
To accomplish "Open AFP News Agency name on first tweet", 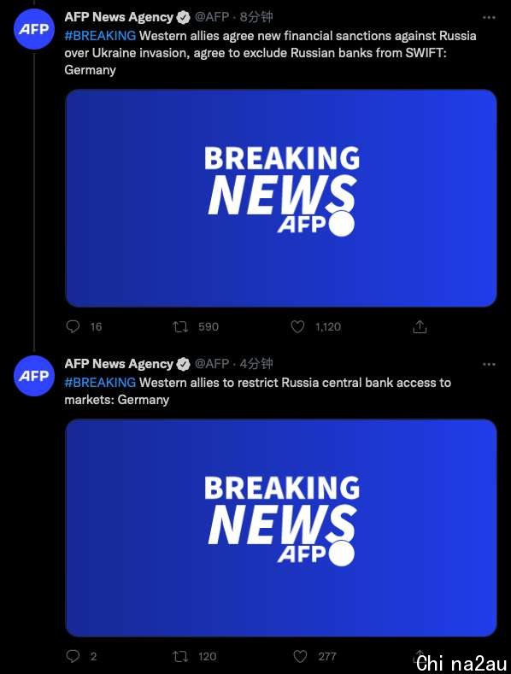I will (x=119, y=17).
